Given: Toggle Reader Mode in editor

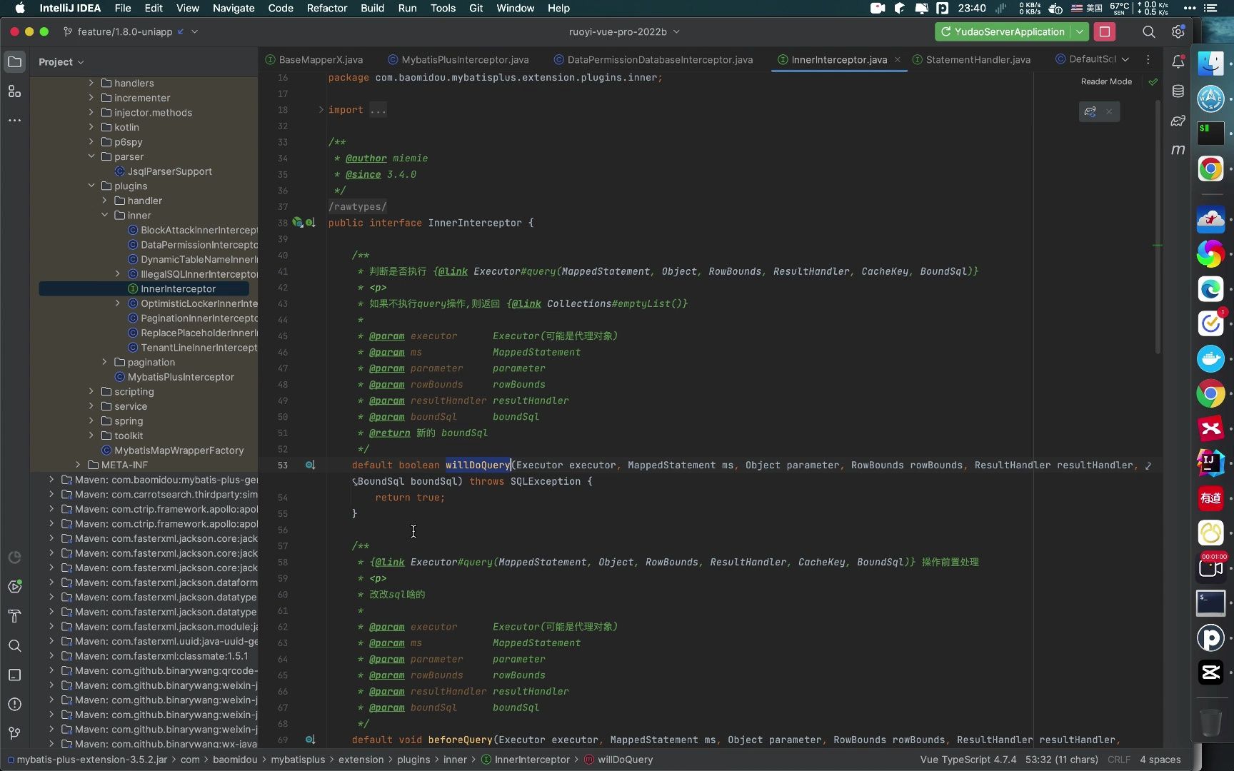Looking at the screenshot, I should (1106, 81).
